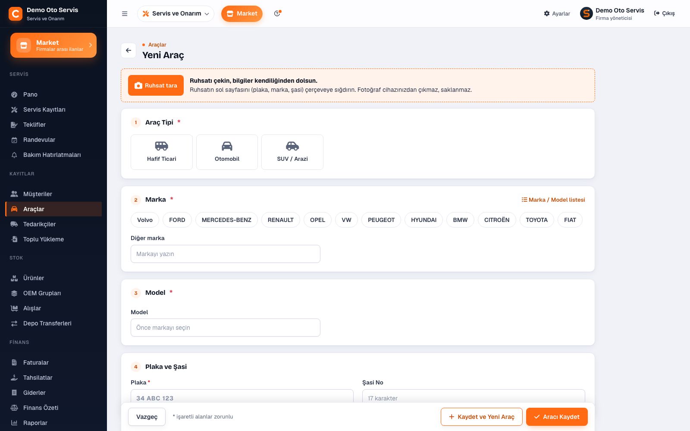Expand the Market banner chevron in sidebar

[91, 45]
